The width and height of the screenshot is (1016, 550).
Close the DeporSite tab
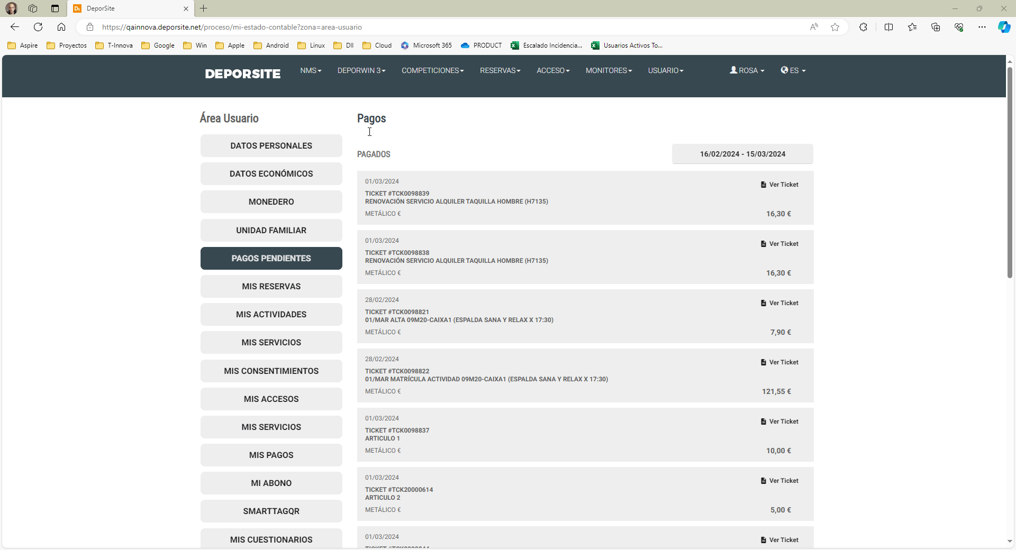(x=186, y=8)
